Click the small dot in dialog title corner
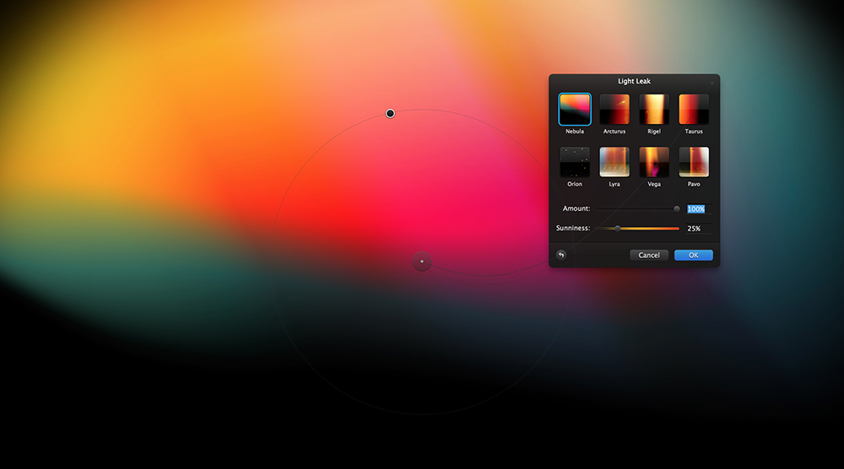This screenshot has width=844, height=469. pos(711,83)
